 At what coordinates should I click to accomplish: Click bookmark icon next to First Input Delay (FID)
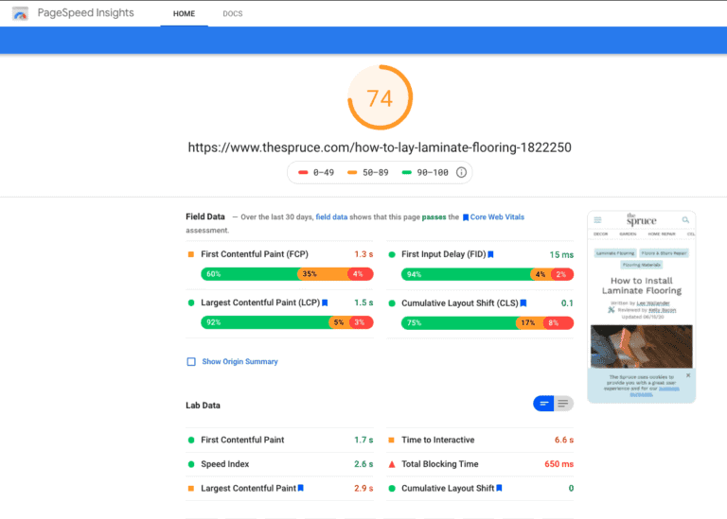tap(490, 254)
